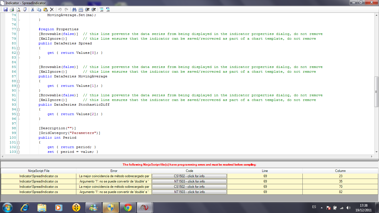Click the Column header in the error grid
The image size is (379, 213).
(340, 171)
